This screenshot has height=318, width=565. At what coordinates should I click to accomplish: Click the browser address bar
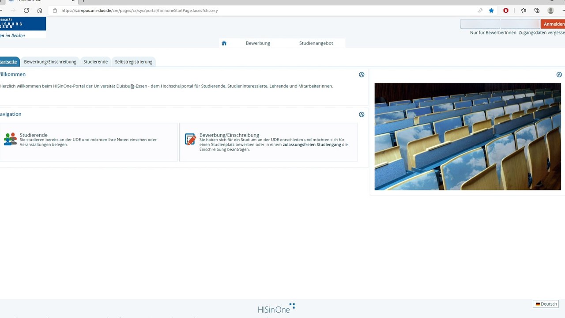[265, 10]
